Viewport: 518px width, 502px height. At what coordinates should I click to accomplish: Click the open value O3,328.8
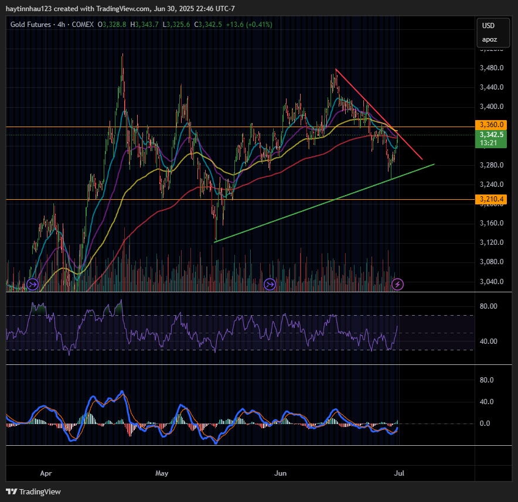click(112, 25)
